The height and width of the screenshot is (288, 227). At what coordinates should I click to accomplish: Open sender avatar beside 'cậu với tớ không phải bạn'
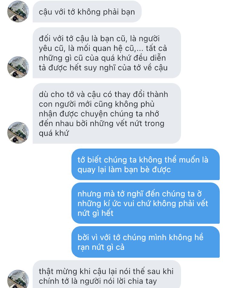point(18,12)
